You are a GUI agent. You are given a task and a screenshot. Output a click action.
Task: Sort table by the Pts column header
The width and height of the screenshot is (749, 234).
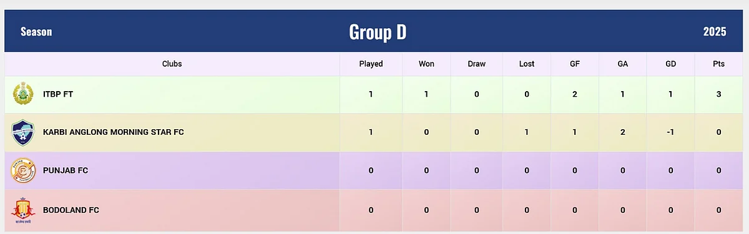pos(719,64)
